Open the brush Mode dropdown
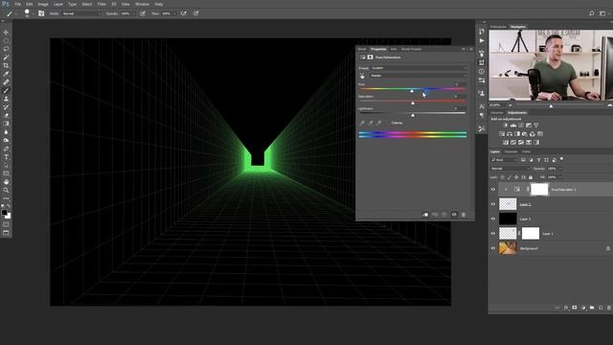Screen dimensions: 613x345 pos(81,13)
